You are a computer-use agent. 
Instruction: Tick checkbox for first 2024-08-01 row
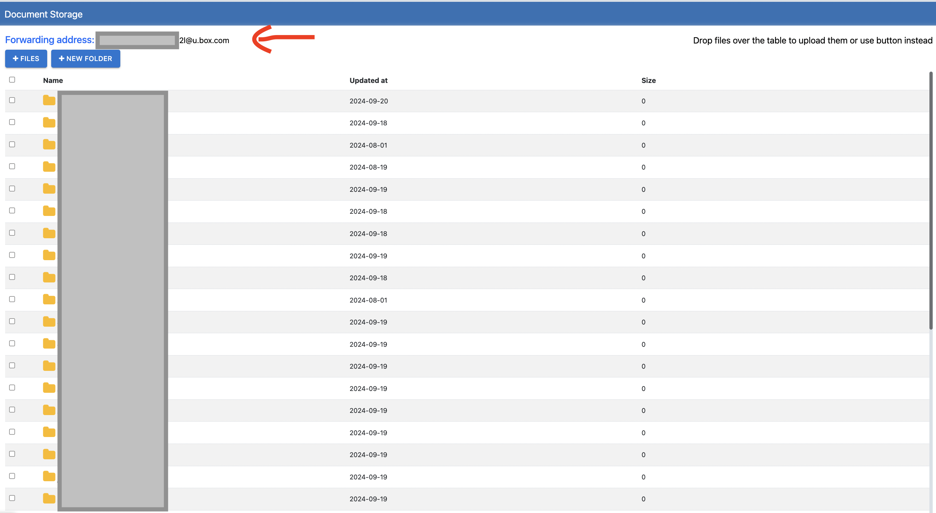tap(12, 144)
